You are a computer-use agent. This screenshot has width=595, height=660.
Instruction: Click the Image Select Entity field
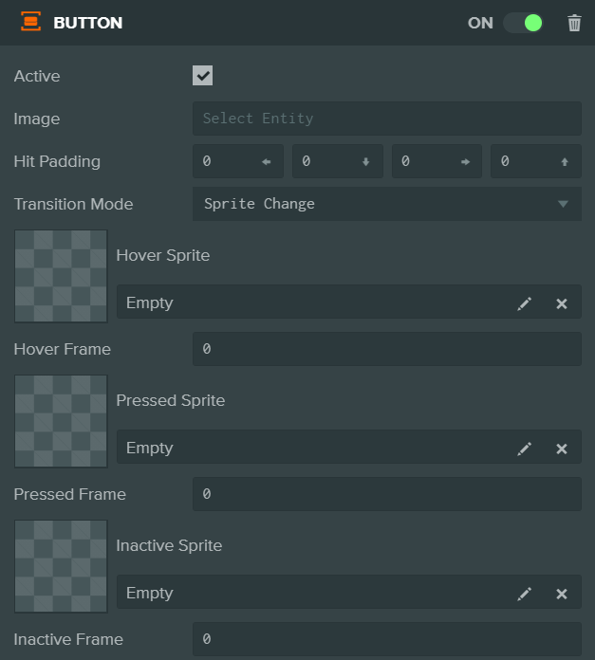pyautogui.click(x=387, y=119)
